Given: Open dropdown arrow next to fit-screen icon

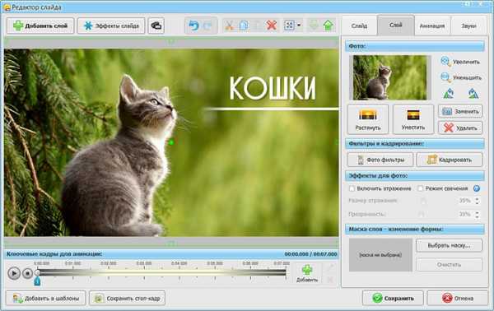Looking at the screenshot, I should click(299, 26).
